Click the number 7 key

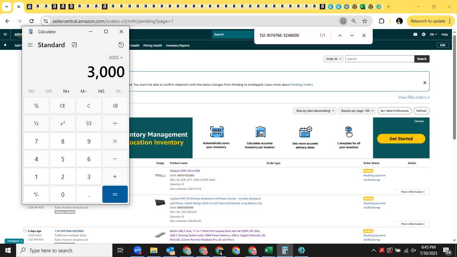pos(36,141)
